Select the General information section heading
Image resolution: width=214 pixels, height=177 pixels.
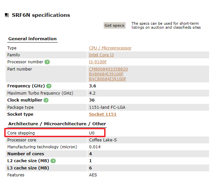click(32, 39)
